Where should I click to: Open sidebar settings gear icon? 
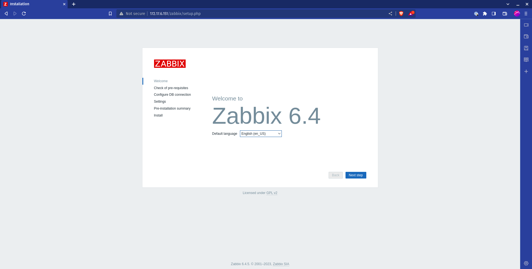(526, 263)
